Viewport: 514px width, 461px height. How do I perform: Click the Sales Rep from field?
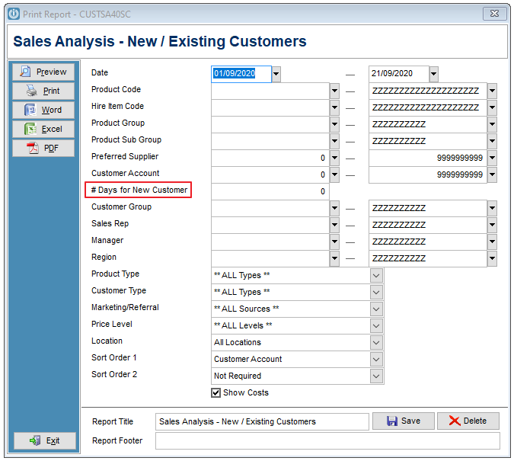coord(270,225)
